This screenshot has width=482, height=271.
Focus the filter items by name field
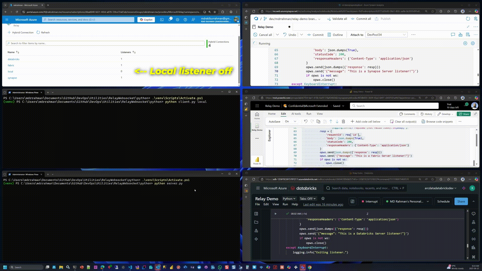(105, 43)
